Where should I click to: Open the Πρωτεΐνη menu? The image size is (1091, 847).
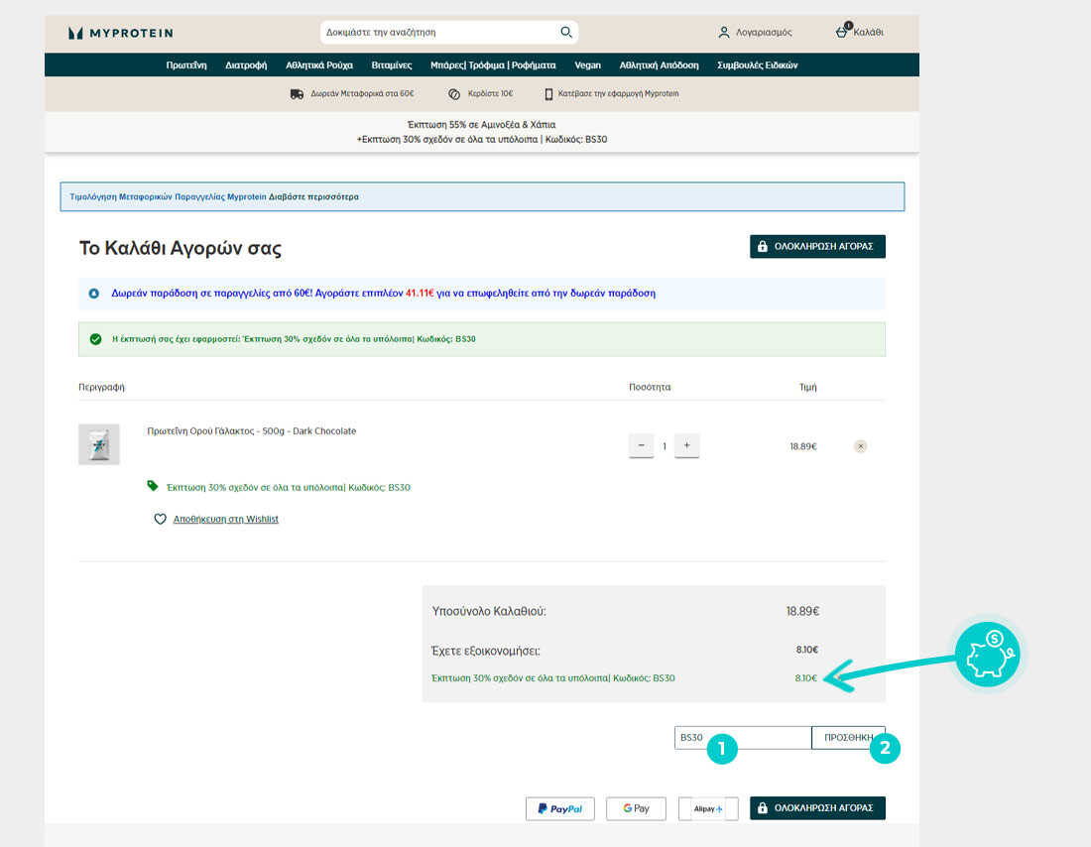click(x=186, y=64)
